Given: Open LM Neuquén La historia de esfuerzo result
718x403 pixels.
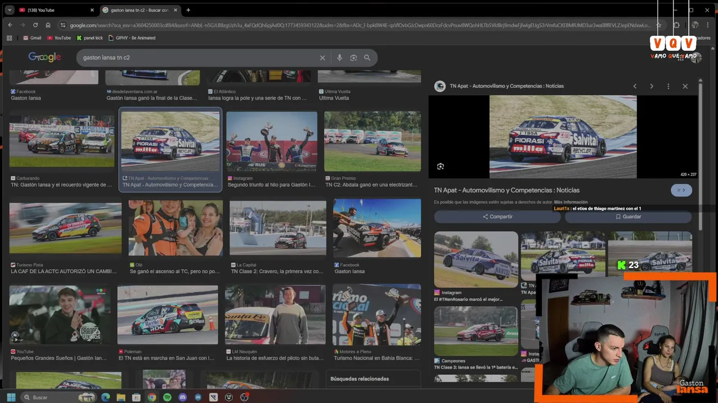Looking at the screenshot, I should click(275, 315).
